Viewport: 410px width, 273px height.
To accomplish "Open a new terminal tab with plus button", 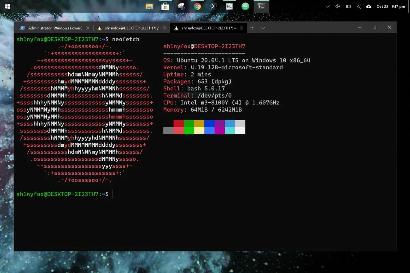I will 252,28.
